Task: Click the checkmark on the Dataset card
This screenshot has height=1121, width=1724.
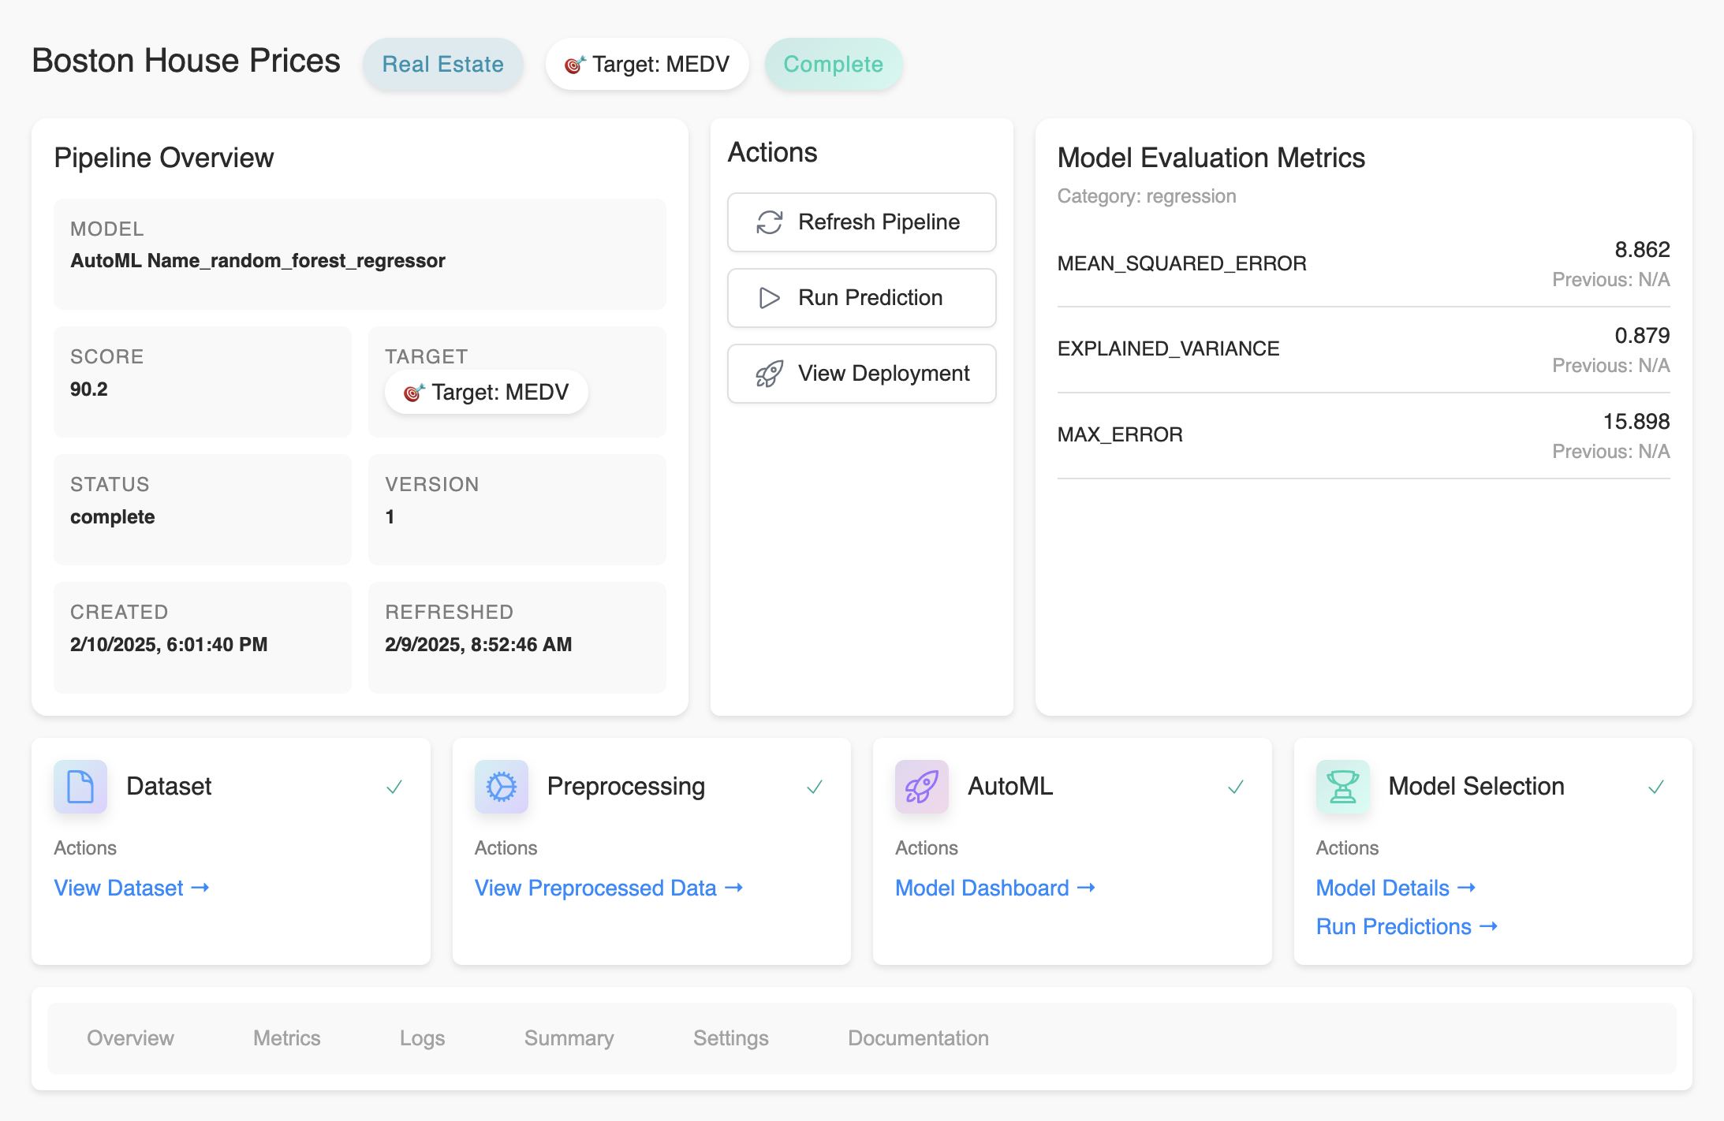Action: tap(394, 787)
